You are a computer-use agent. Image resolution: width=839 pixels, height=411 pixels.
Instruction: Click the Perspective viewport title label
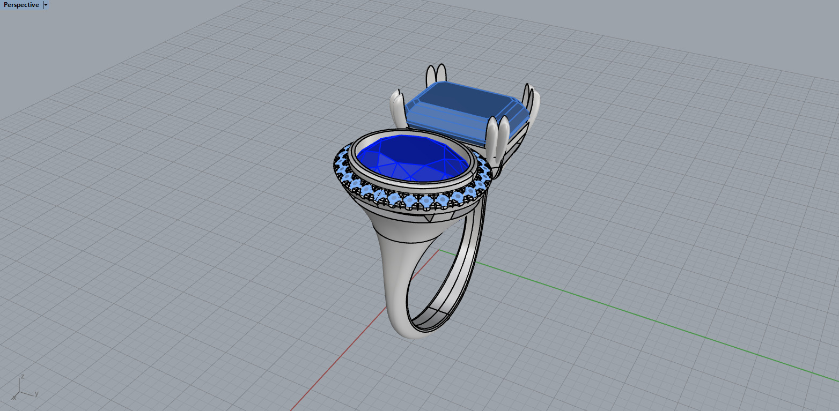21,5
